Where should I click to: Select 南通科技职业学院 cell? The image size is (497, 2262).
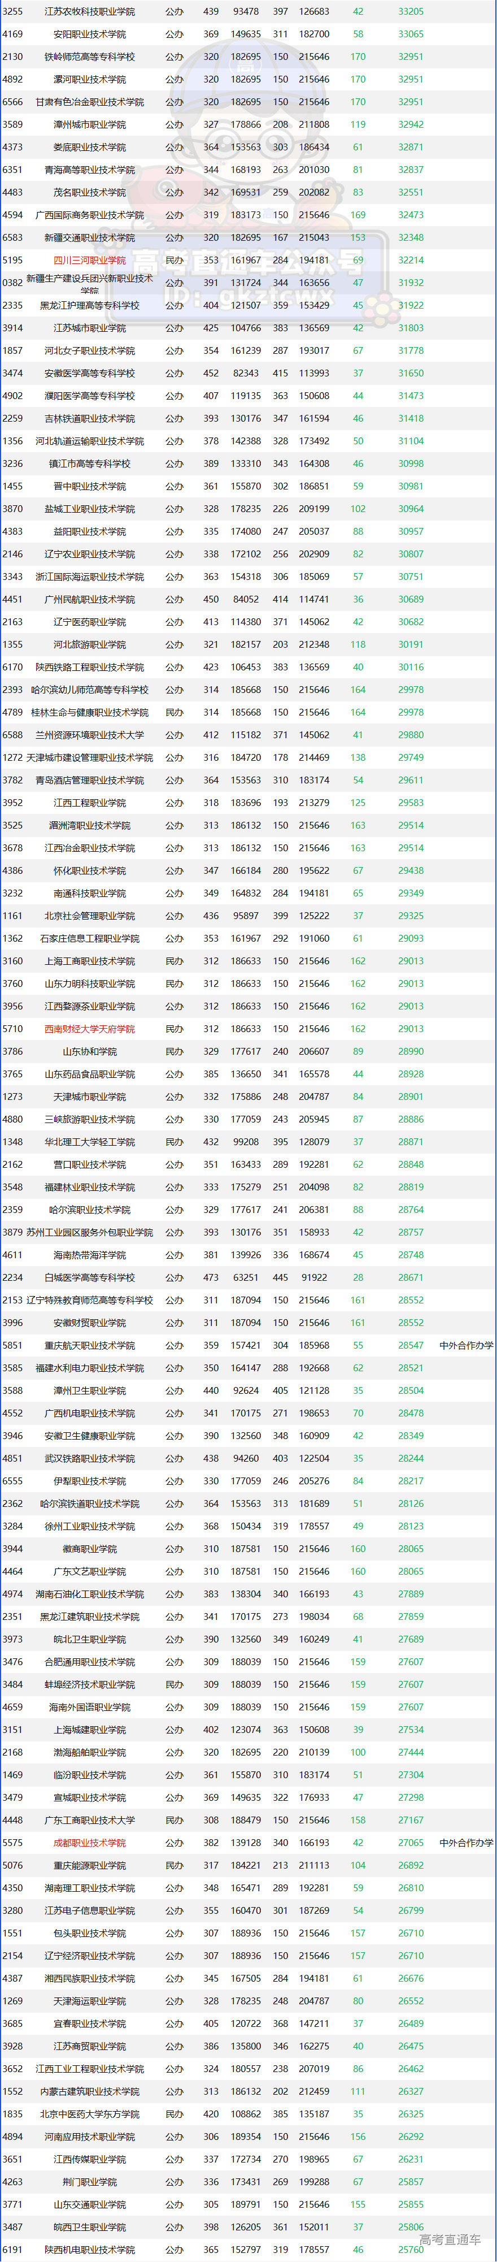coord(90,894)
